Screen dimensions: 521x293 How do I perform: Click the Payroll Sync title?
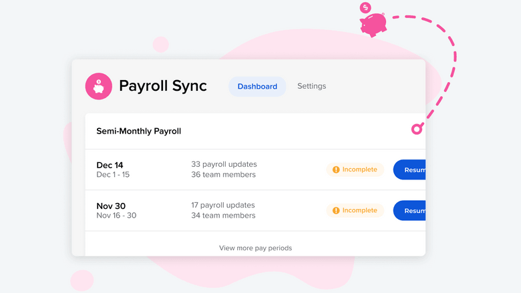pos(163,86)
